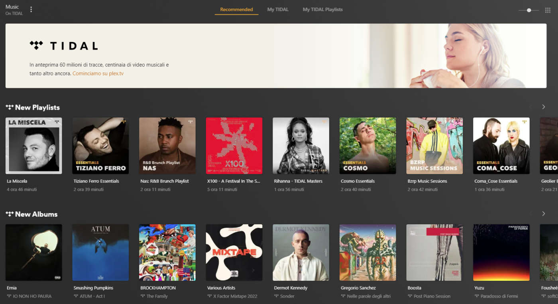Open BROCKHAMPTON The Family album cover
Viewport: 558px width, 304px height.
point(167,253)
